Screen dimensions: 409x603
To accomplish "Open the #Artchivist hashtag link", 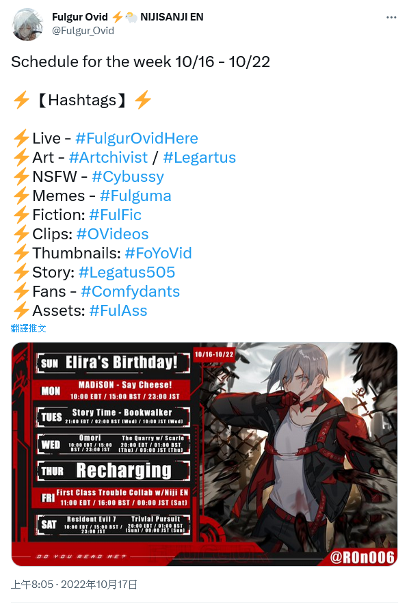I will click(108, 158).
